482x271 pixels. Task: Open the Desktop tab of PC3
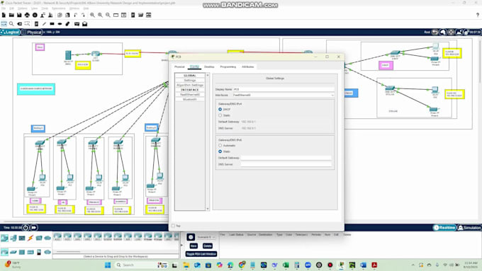(209, 67)
